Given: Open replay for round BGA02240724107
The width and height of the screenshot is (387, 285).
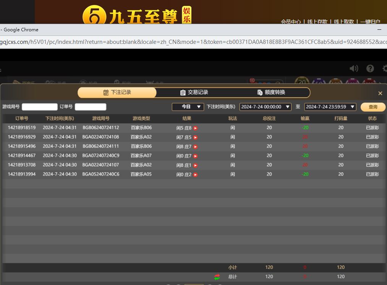Looking at the screenshot, I should (x=195, y=165).
